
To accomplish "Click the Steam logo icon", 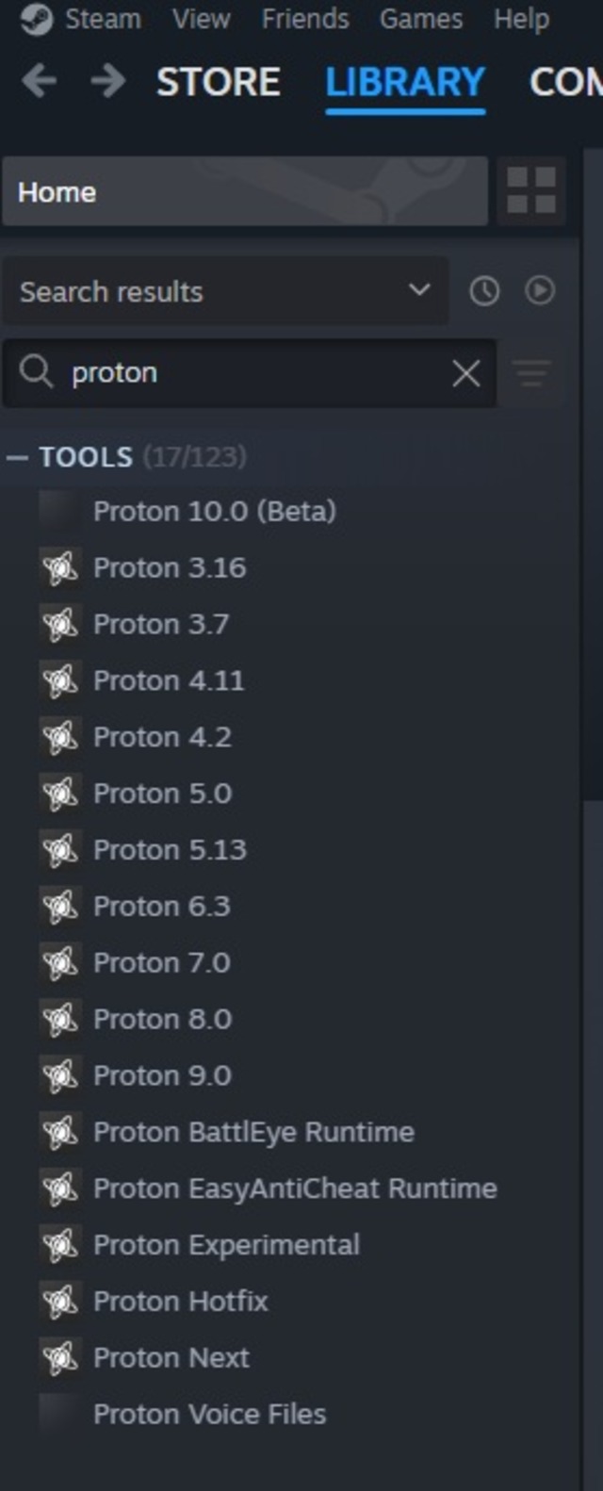I will tap(36, 19).
